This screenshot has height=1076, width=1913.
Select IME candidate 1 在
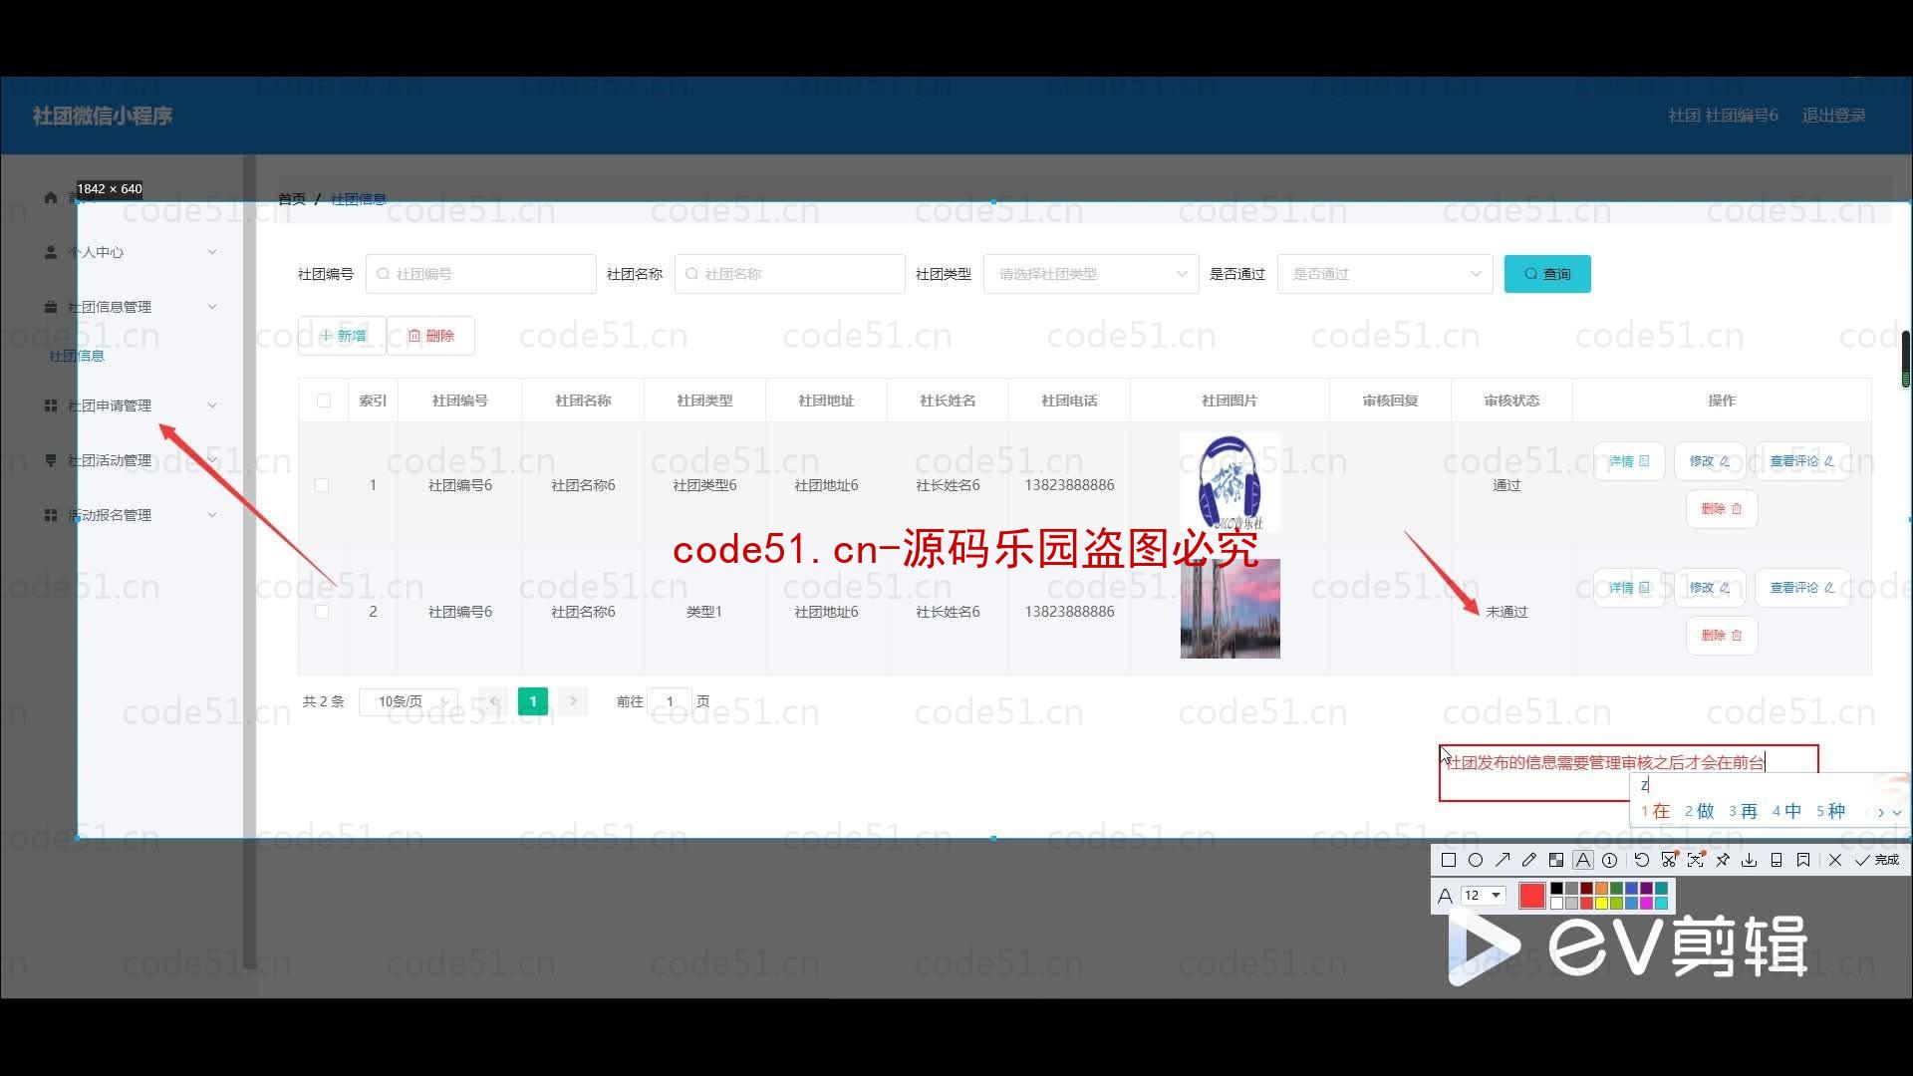(1656, 812)
